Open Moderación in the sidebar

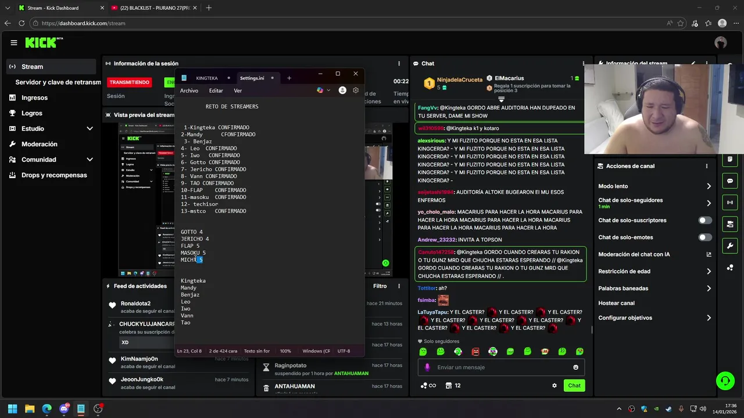click(51, 144)
